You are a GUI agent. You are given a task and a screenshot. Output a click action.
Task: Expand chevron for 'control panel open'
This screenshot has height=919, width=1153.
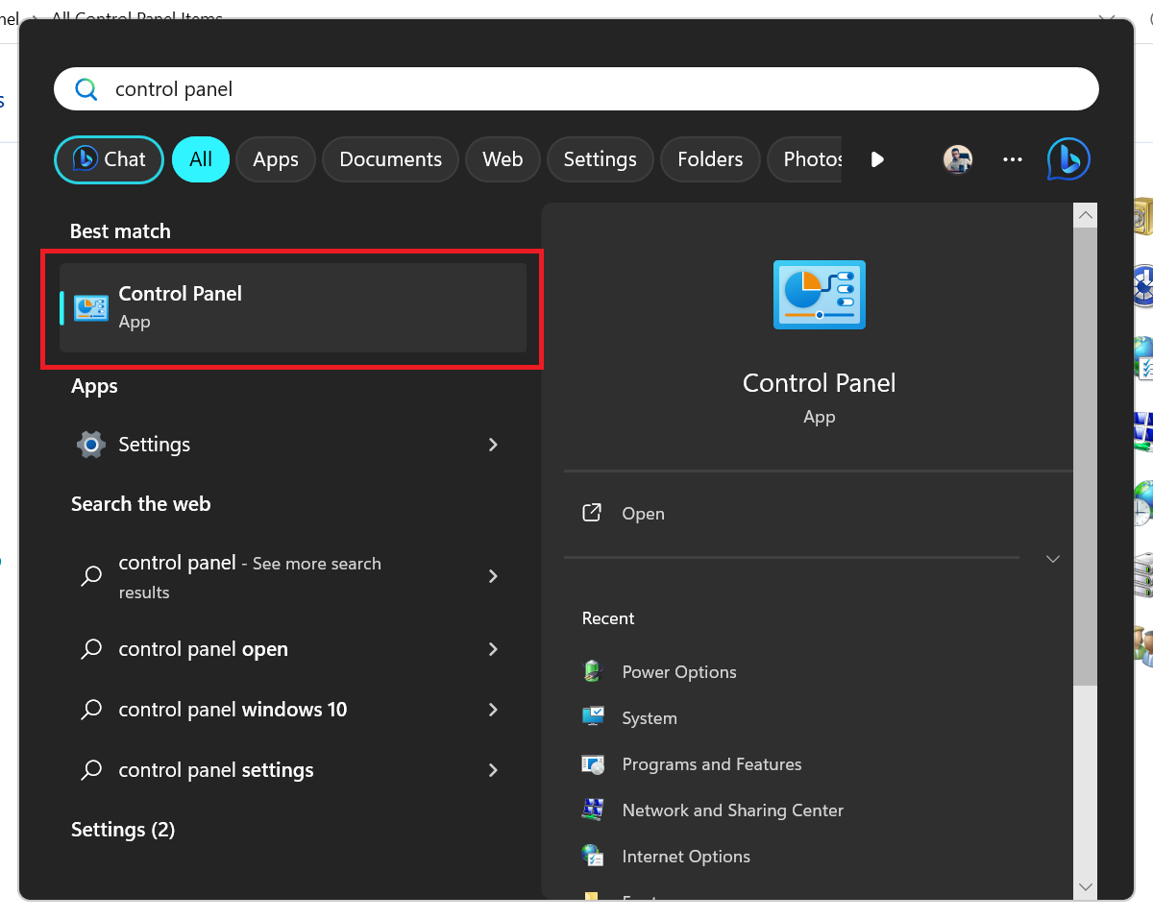click(493, 649)
